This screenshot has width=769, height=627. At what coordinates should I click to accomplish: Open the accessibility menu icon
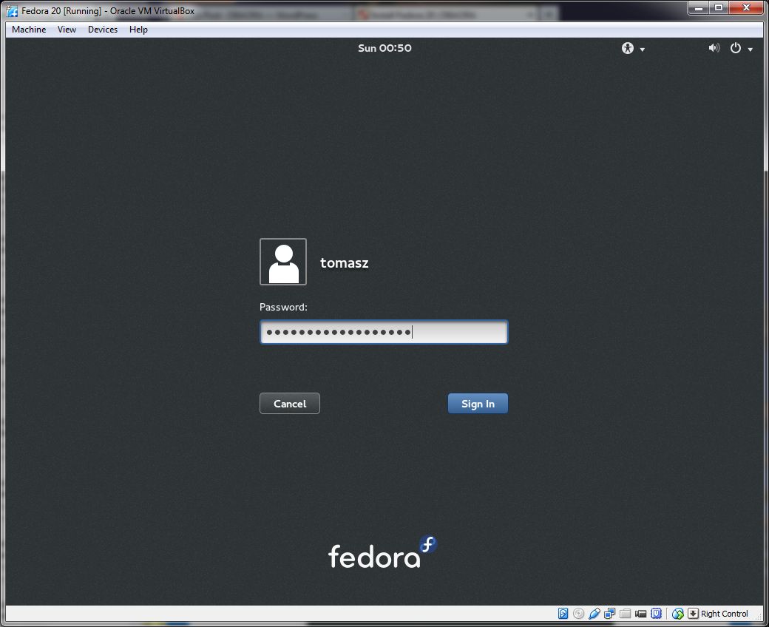tap(627, 48)
